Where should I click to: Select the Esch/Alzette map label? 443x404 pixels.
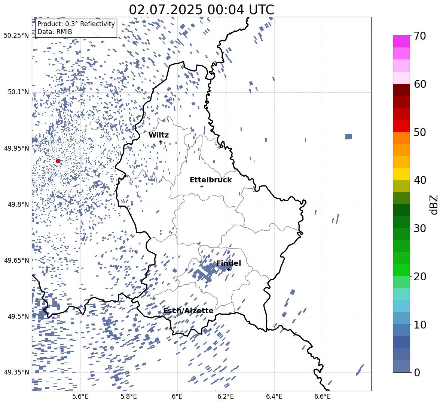click(x=188, y=311)
